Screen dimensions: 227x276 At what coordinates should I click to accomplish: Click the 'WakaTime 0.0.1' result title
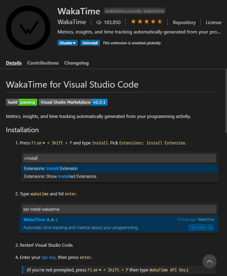click(x=41, y=219)
